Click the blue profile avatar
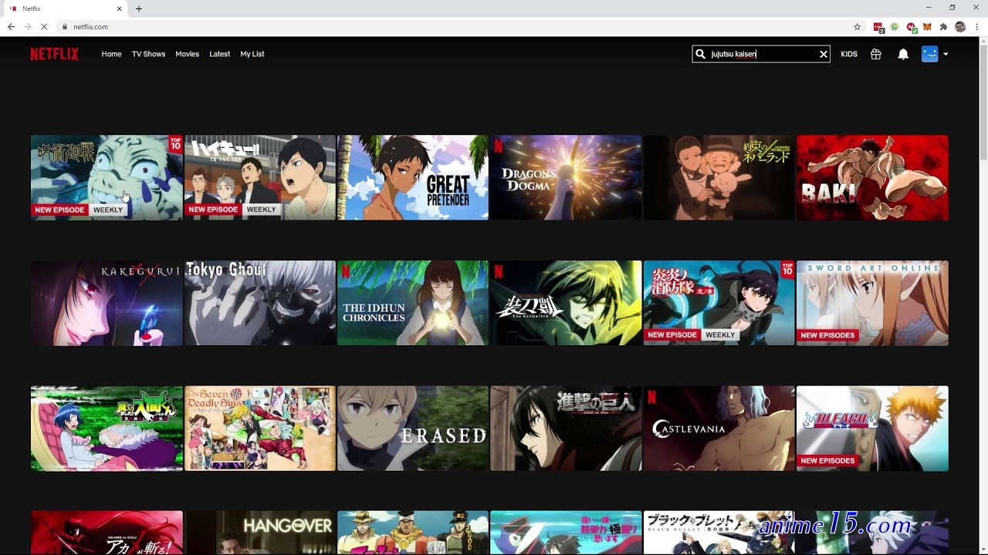The image size is (988, 555). click(929, 54)
